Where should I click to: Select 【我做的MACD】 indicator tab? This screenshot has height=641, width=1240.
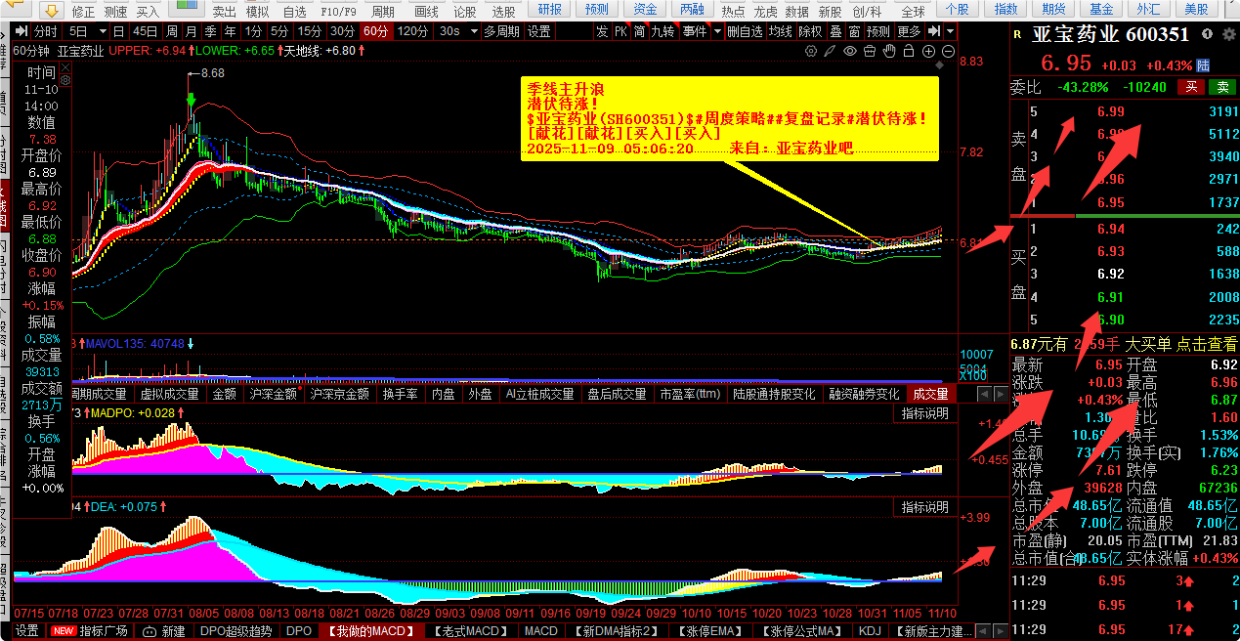tap(370, 631)
